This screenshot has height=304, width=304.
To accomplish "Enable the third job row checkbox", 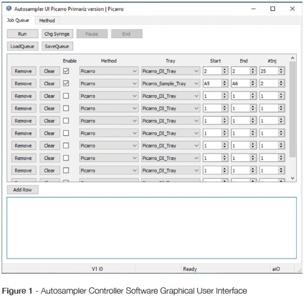I will point(66,96).
